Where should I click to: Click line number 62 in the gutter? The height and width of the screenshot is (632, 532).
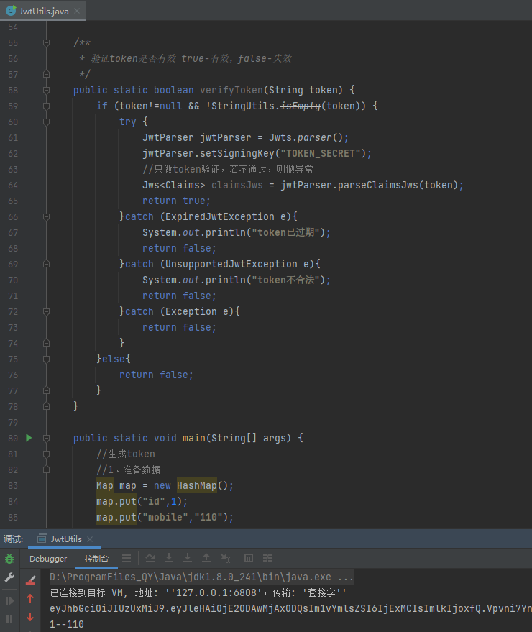[x=13, y=154]
